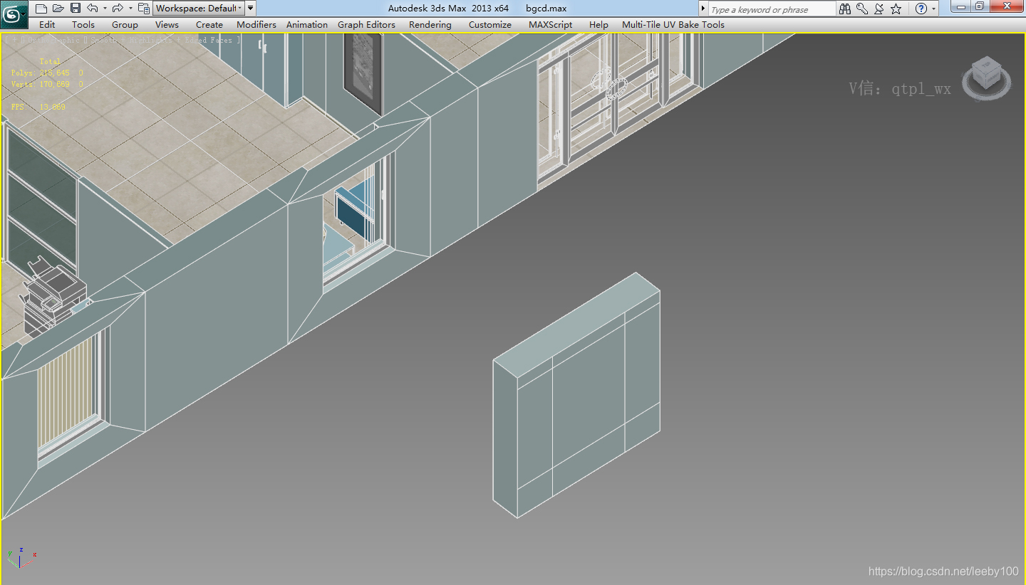Open the Create menu

209,24
